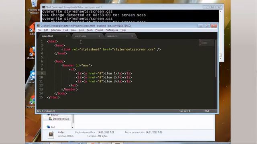Image resolution: width=257 pixels, height=144 pixels.
Task: Select the Disco local (C:) drive in Explorer
Action: 59,119
